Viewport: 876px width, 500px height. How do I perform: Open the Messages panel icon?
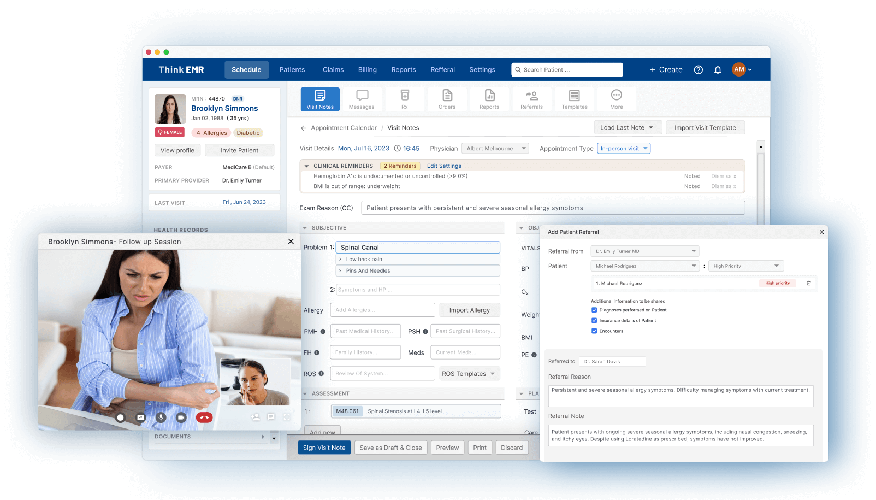pyautogui.click(x=361, y=99)
